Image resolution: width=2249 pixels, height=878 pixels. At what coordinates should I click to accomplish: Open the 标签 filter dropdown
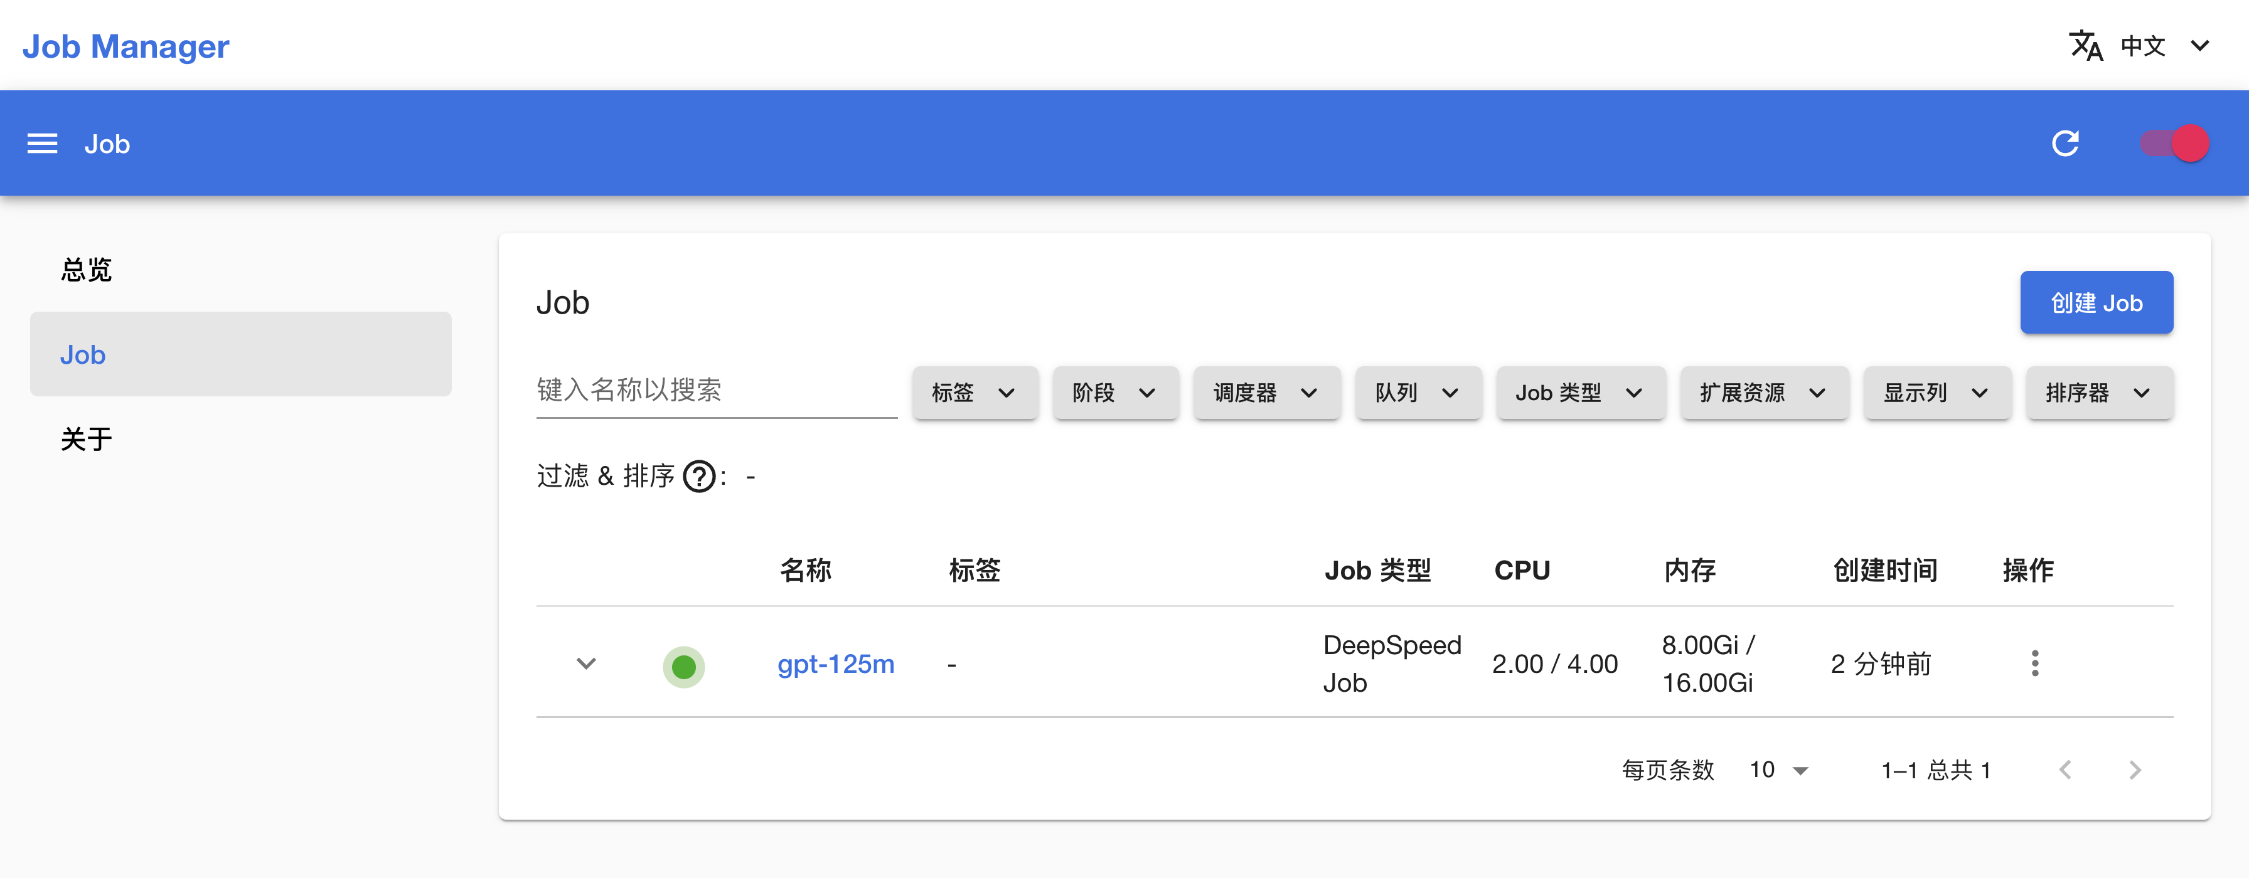point(975,393)
